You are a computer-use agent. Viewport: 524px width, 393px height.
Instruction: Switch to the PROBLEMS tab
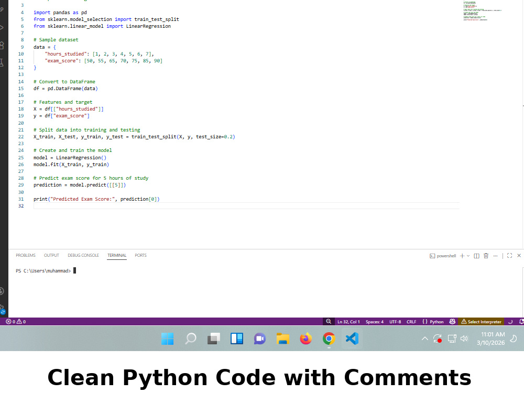[x=25, y=255]
